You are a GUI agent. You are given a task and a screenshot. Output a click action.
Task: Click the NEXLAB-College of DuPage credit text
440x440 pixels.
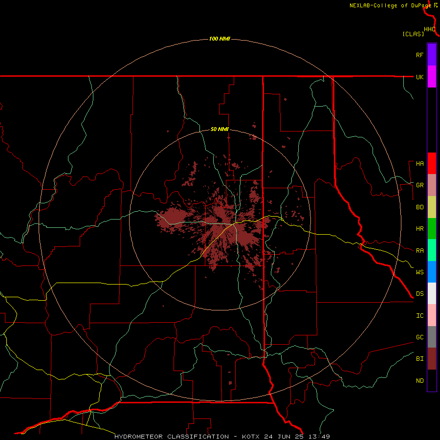point(390,5)
